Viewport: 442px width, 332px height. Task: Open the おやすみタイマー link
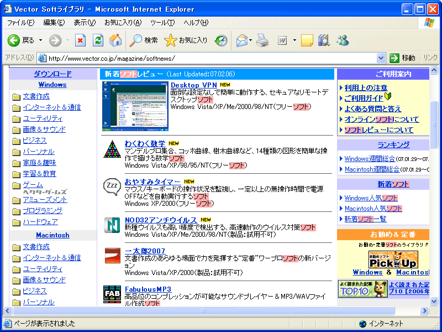pos(153,182)
